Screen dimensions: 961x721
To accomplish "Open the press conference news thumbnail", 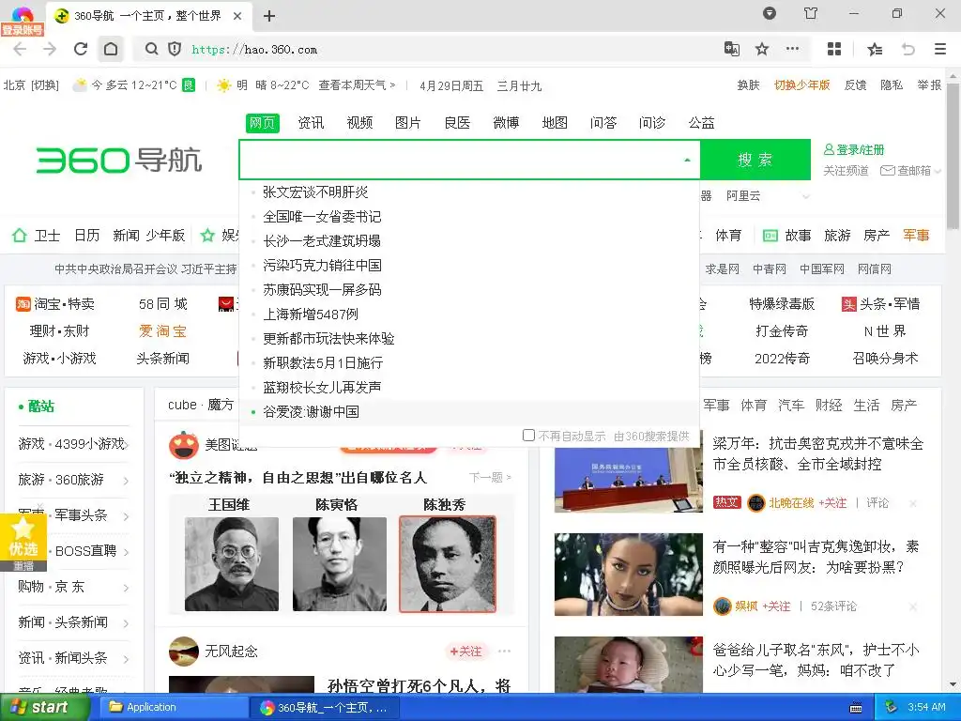I will [628, 480].
